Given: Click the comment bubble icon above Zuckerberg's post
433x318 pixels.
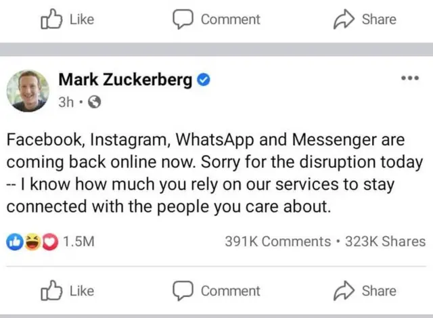Looking at the screenshot, I should pos(183,20).
